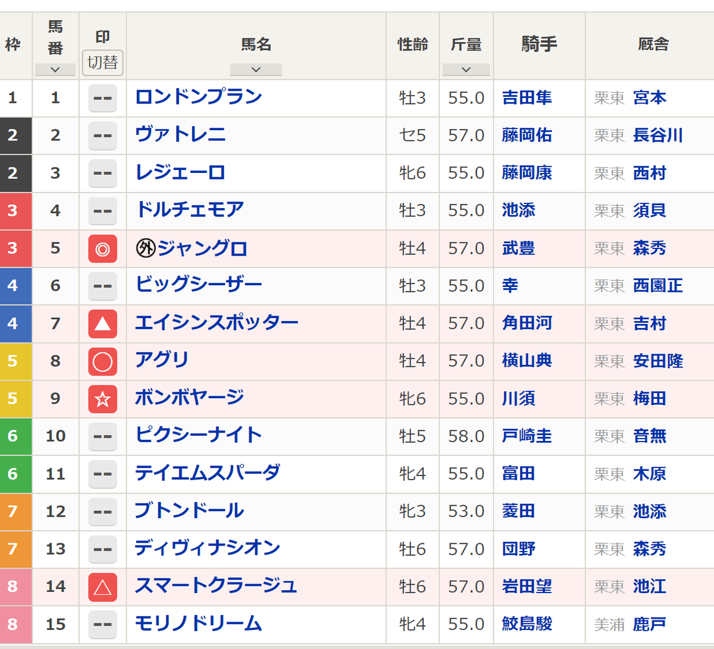This screenshot has height=649, width=714.
Task: Open jockey 藤岡康 profile
Action: click(x=527, y=173)
